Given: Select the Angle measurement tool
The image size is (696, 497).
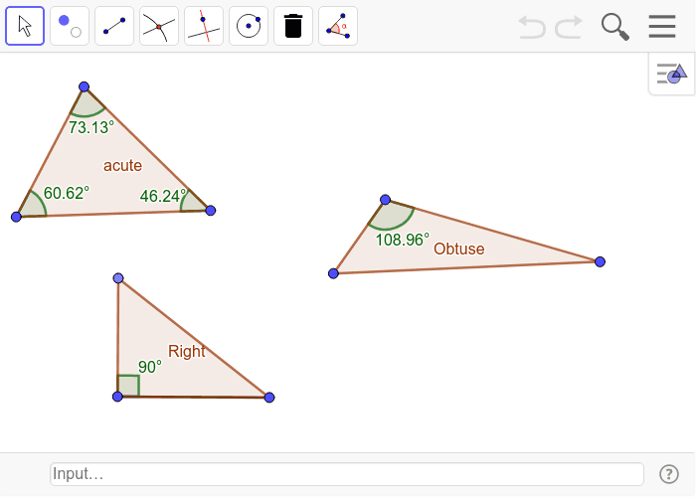Looking at the screenshot, I should [x=338, y=26].
